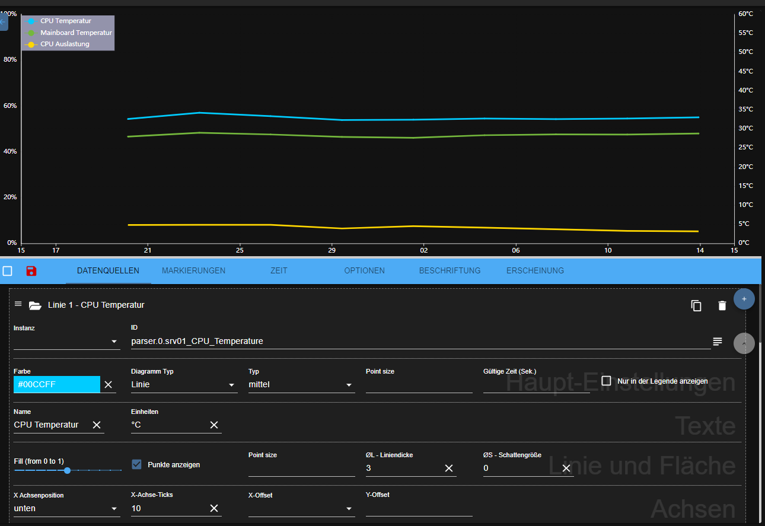The width and height of the screenshot is (765, 526).
Task: Grab the drag handle icon of Linie 1
Action: point(18,304)
